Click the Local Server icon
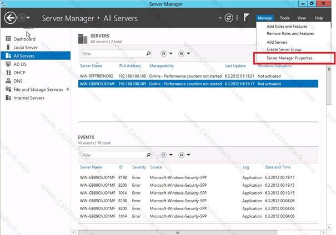 [x=8, y=47]
